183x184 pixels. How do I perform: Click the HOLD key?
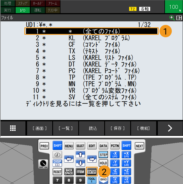[x=103, y=163]
